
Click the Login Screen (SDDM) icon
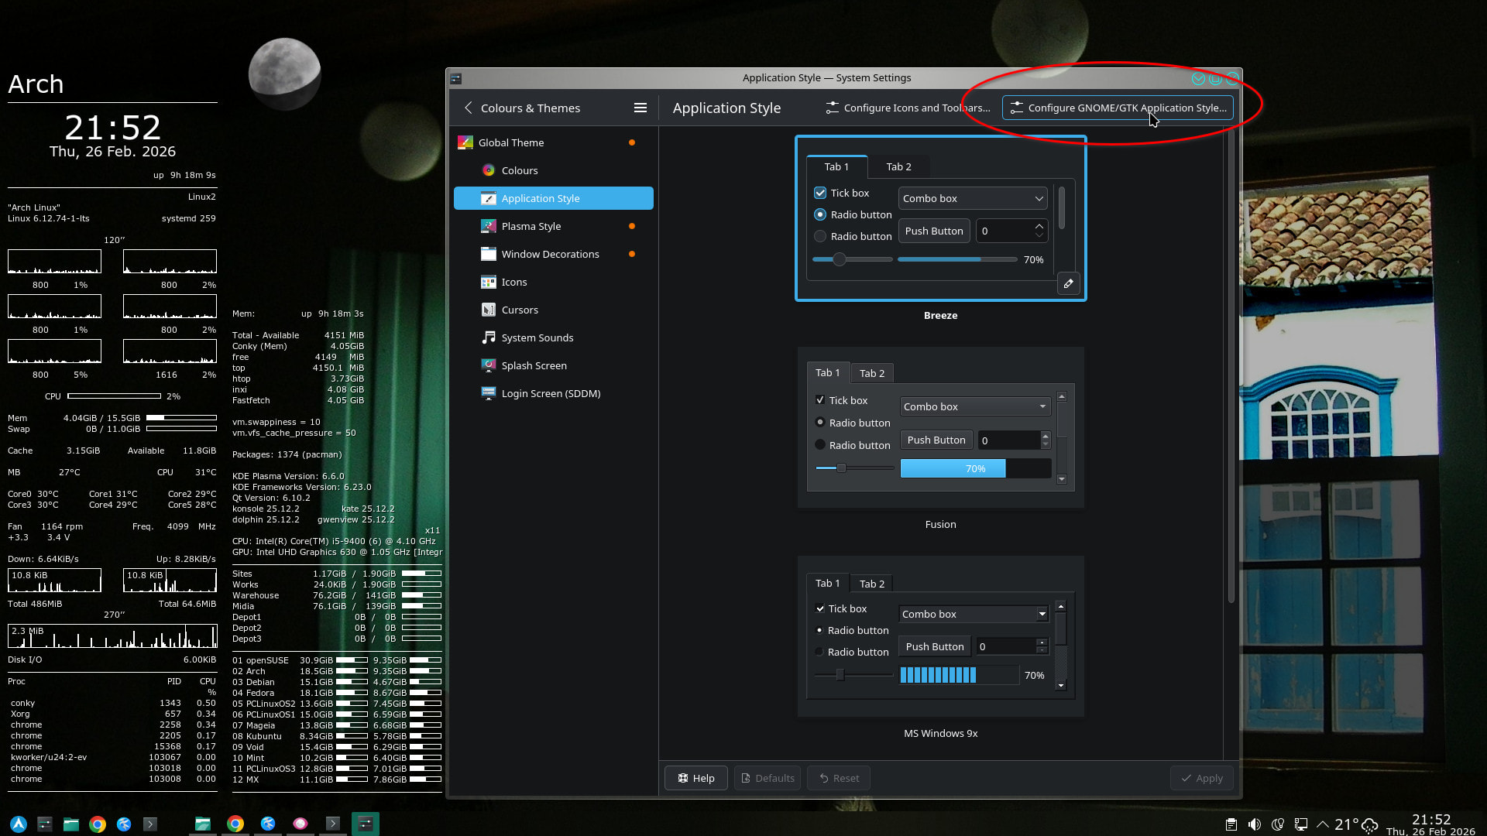(488, 393)
